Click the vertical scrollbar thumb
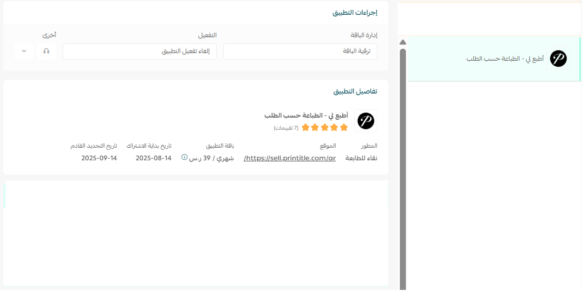582x291 pixels. [403, 169]
